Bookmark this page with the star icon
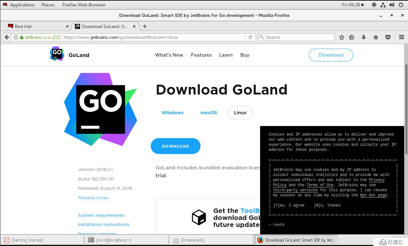408x246 pixels. coord(342,37)
